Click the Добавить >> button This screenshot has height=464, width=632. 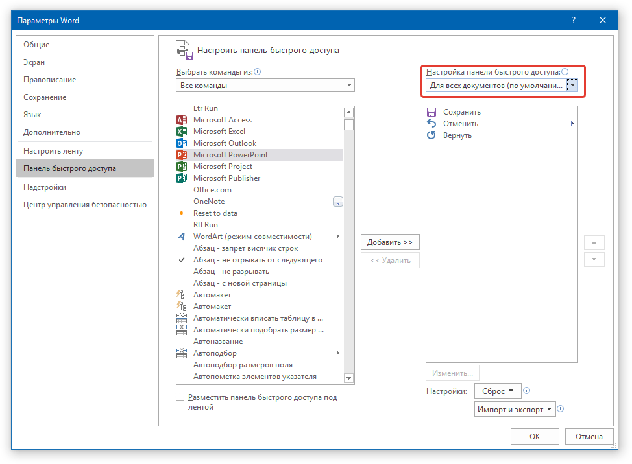(390, 242)
